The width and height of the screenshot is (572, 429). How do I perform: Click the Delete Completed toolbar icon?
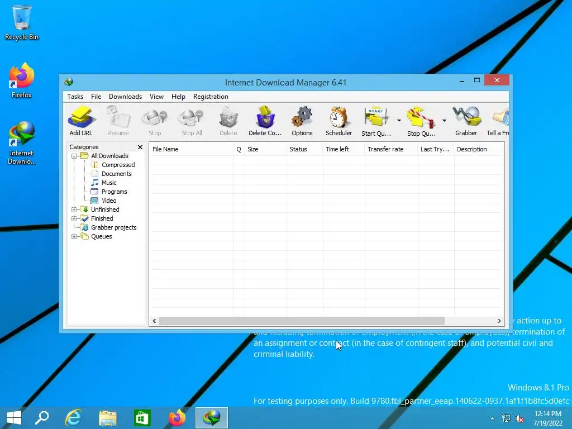click(x=265, y=121)
